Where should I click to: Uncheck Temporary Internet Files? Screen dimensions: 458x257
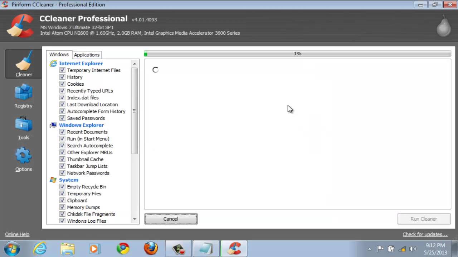pos(62,70)
